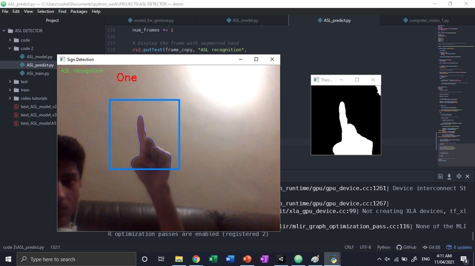Open the View menu

28,12
